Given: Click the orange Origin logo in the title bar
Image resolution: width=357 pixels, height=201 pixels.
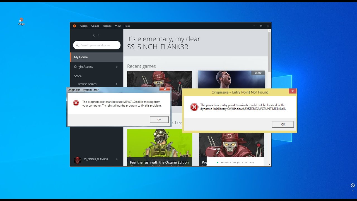Looking at the screenshot, I should tap(74, 26).
